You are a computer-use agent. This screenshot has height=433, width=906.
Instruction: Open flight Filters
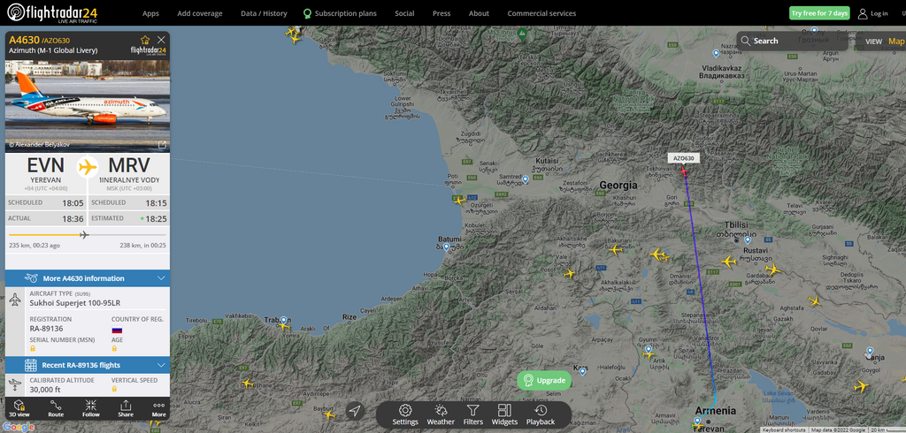(x=472, y=414)
